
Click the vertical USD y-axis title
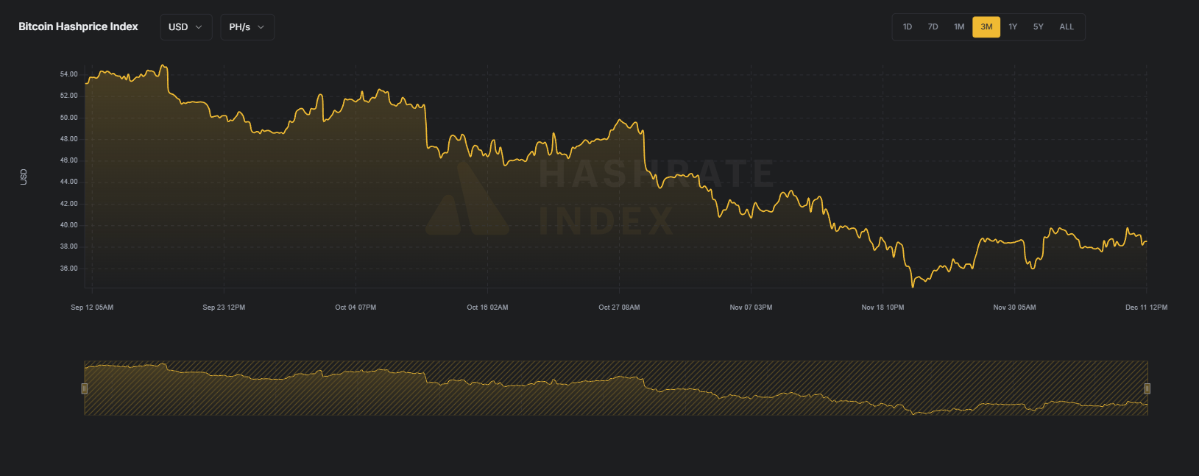(24, 177)
